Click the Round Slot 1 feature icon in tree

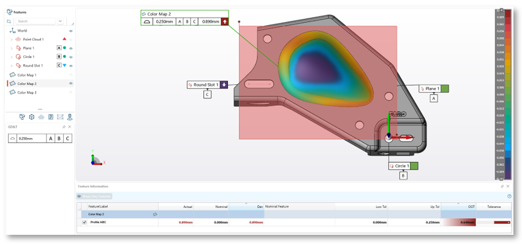point(18,65)
